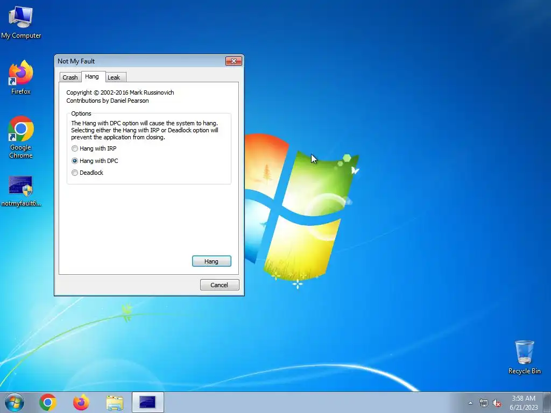
Task: Open the Firefox desktop shortcut
Action: tap(21, 77)
